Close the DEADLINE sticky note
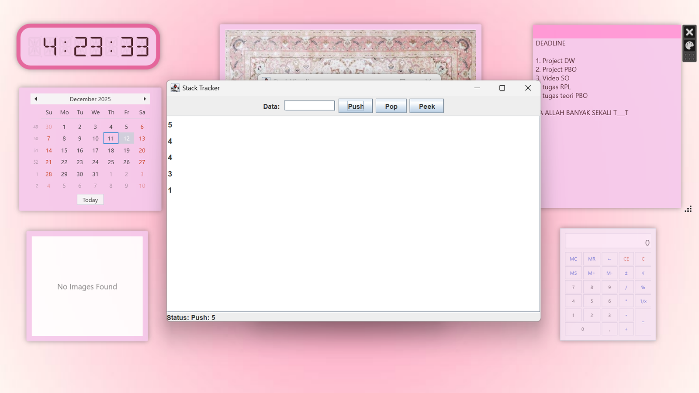699x393 pixels. click(689, 32)
